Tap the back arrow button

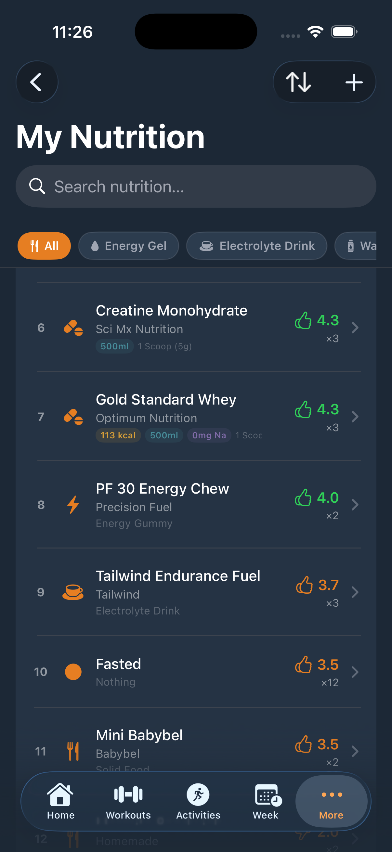coord(37,82)
